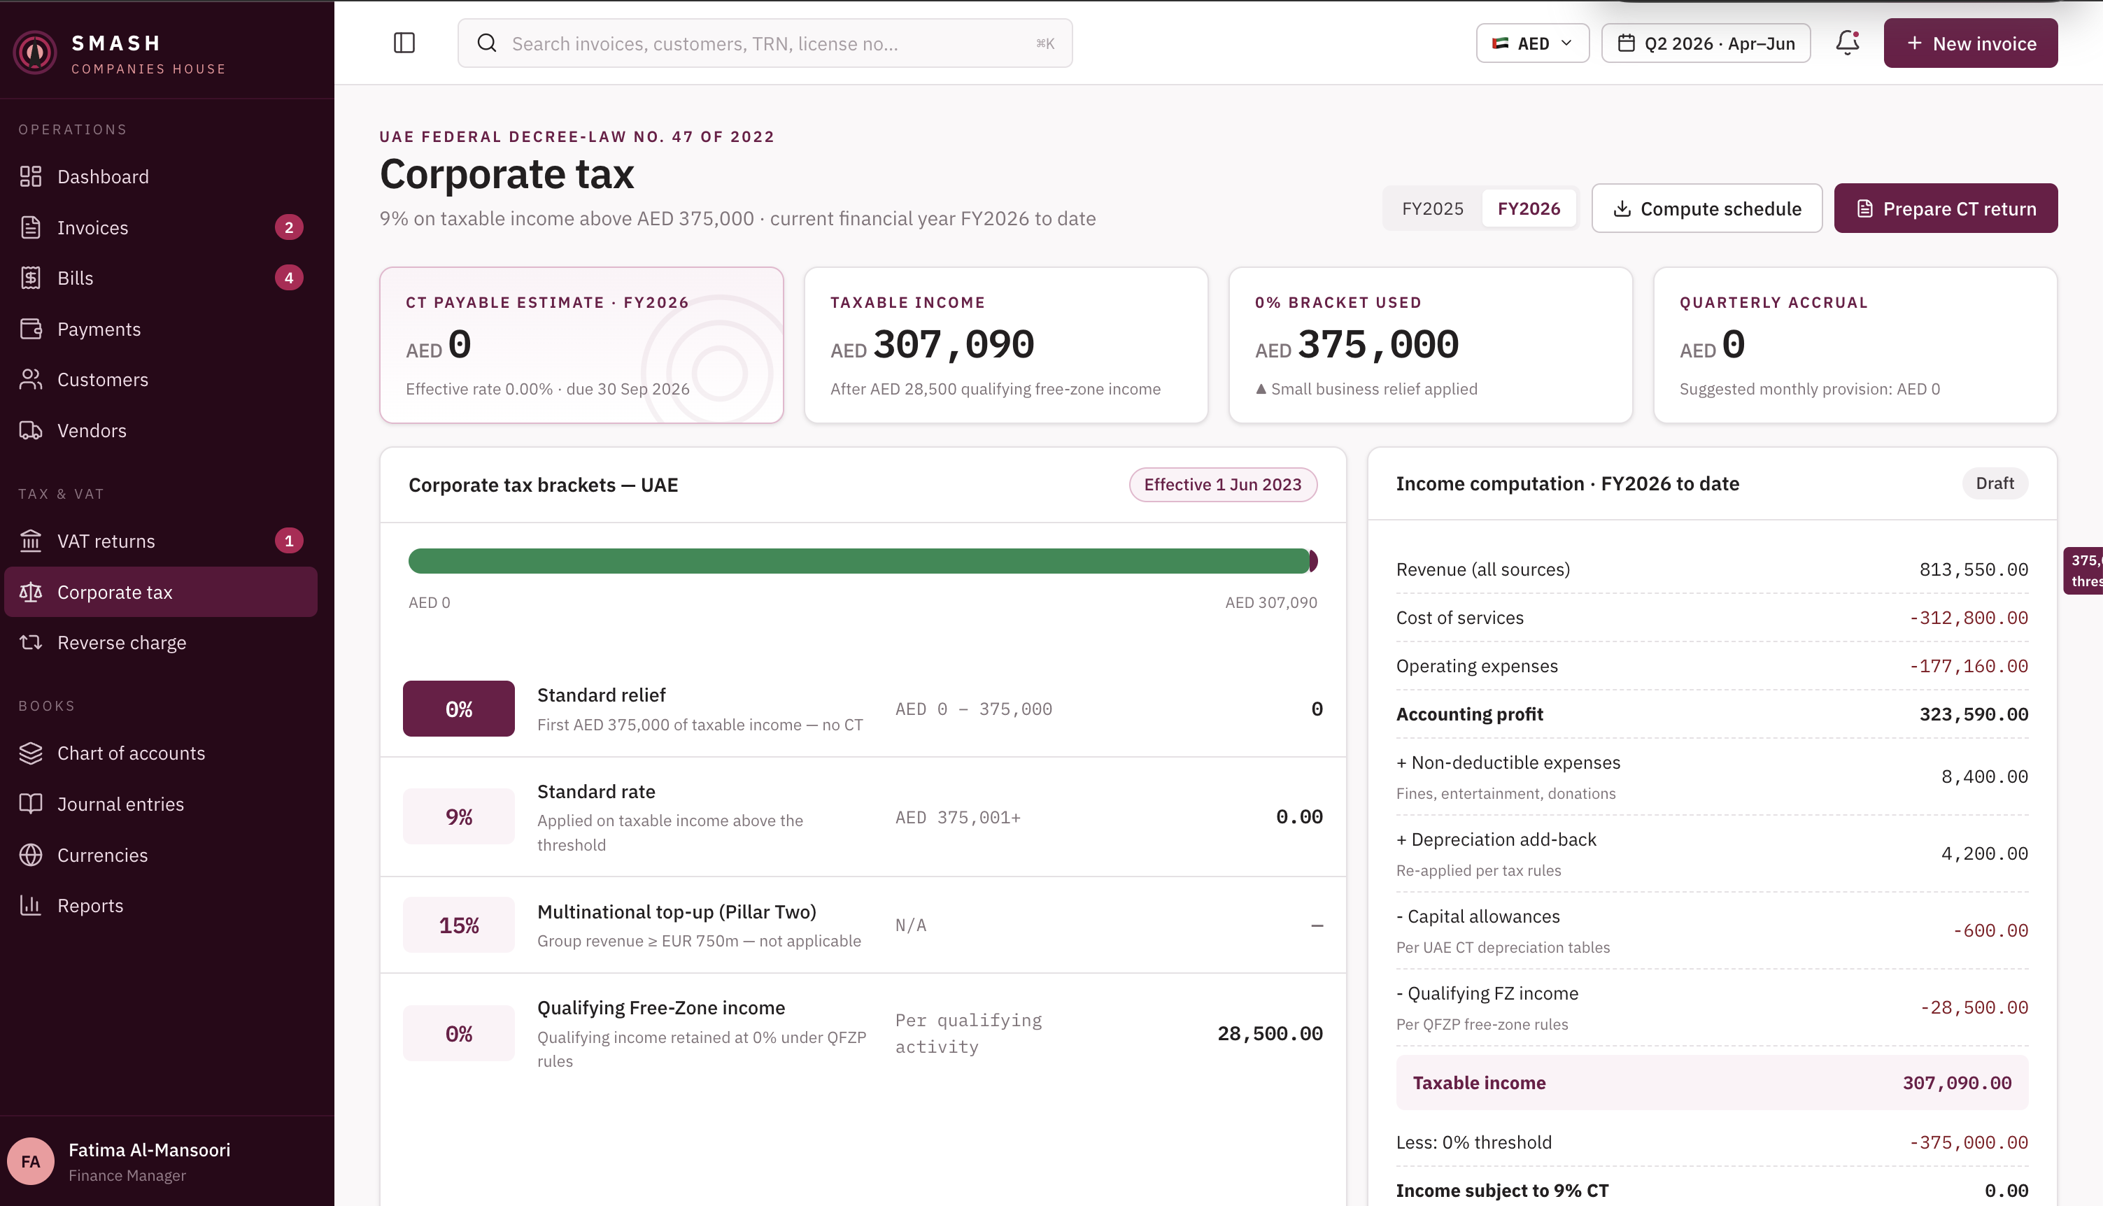The height and width of the screenshot is (1206, 2103).
Task: Click the Reverse charge arrows icon
Action: click(x=31, y=643)
